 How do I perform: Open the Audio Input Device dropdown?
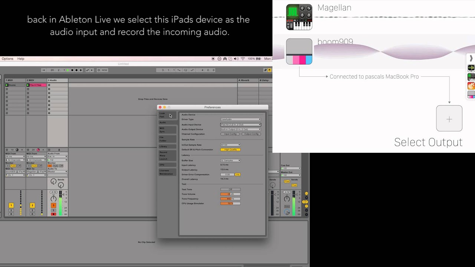click(240, 125)
